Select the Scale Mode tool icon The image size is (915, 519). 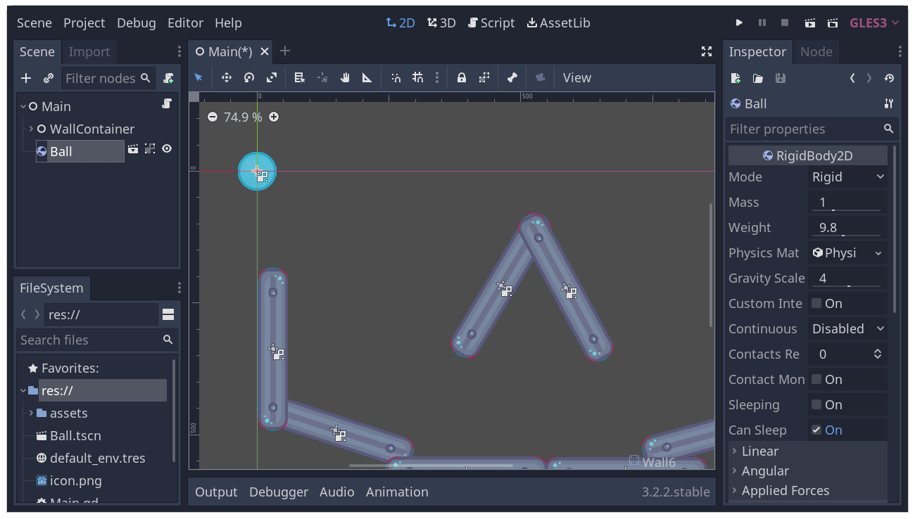(x=272, y=78)
